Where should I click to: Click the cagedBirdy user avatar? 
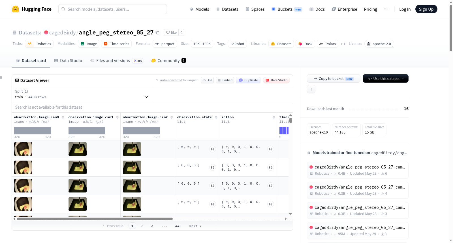46,32
